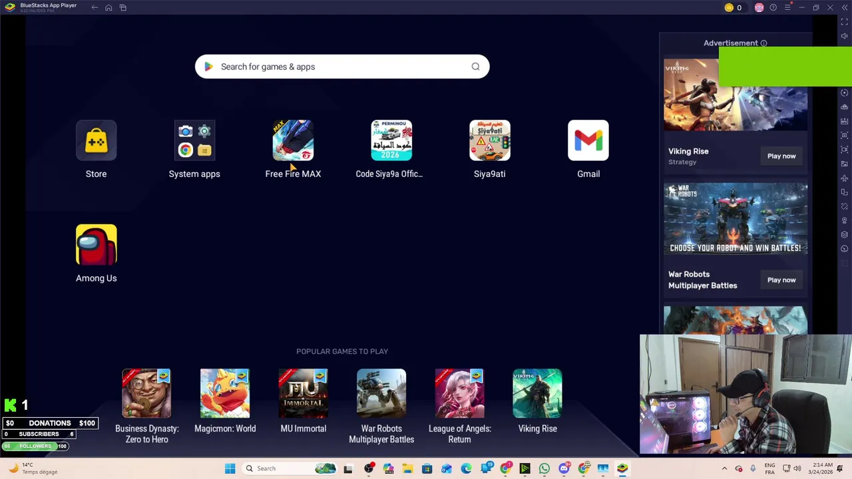Screen dimensions: 852x479
Task: Open Microsoft Store from the taskbar
Action: (427, 468)
